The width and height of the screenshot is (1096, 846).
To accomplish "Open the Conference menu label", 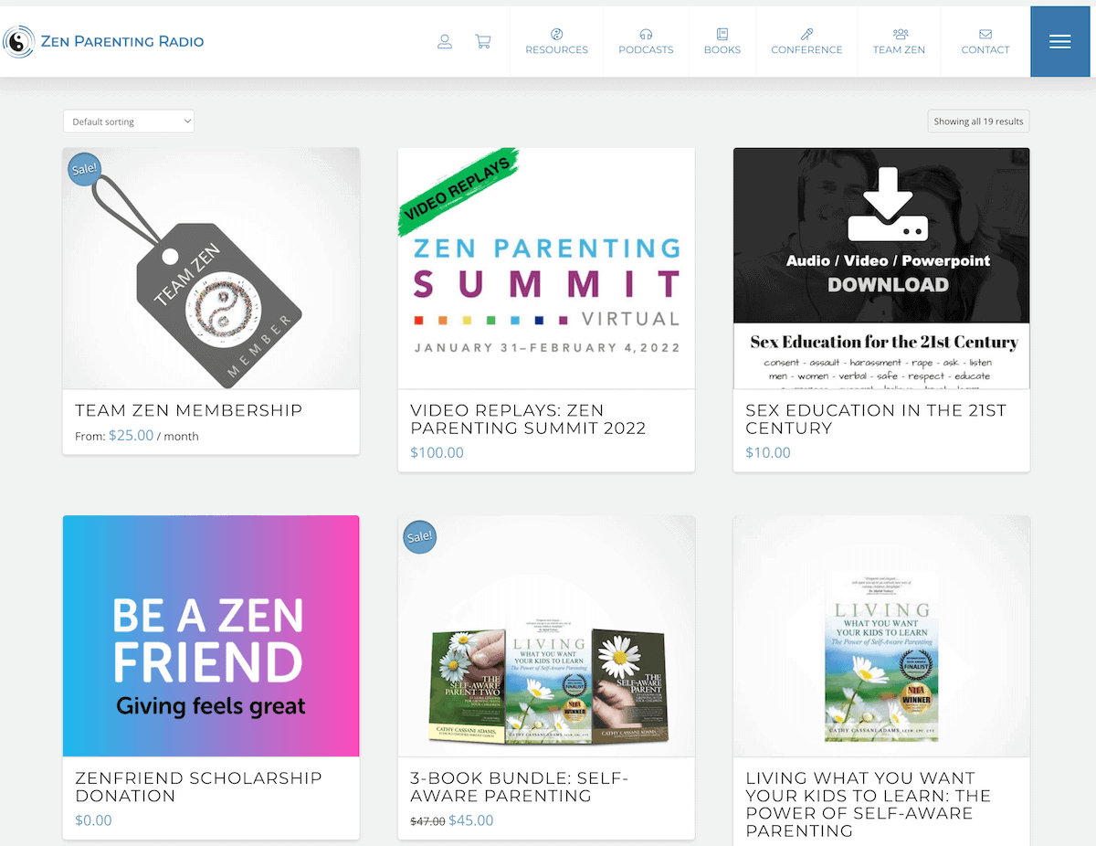I will pyautogui.click(x=806, y=49).
